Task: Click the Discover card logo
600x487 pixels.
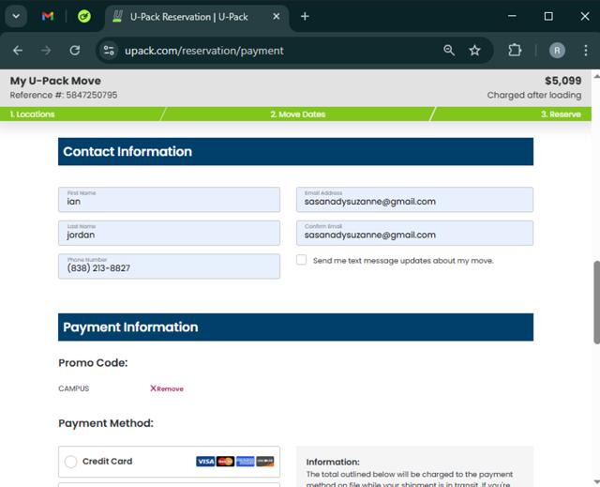Action: tap(265, 462)
